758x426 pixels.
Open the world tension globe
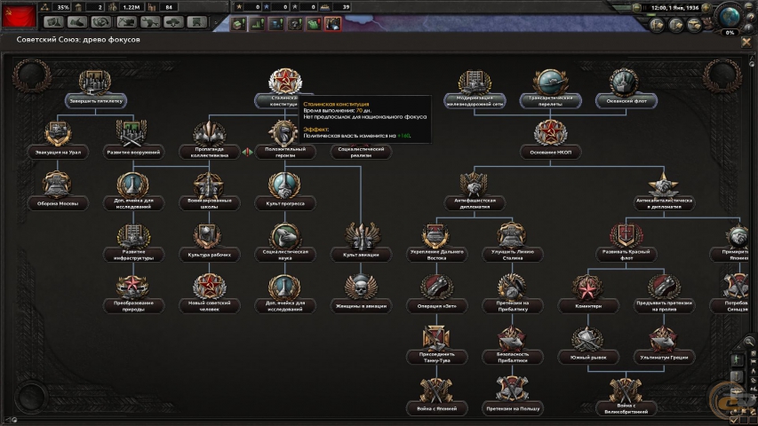click(x=729, y=17)
